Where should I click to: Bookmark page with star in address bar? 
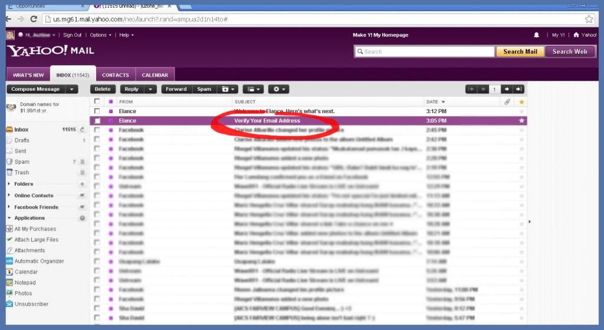589,19
